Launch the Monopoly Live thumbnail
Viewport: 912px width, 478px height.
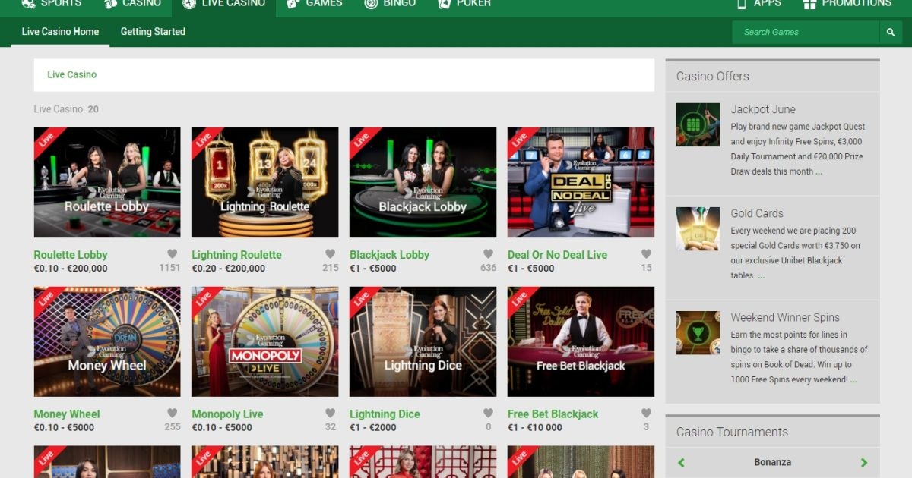tap(264, 341)
